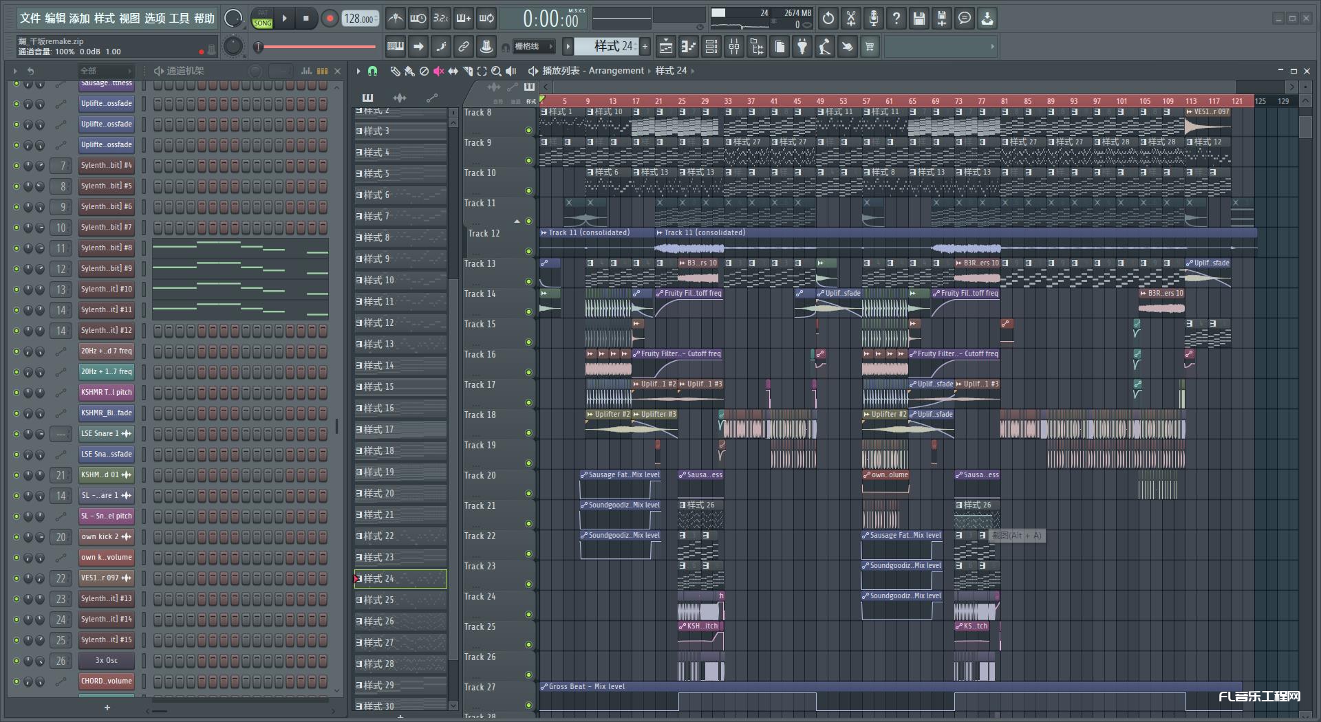Enable typing keyboard to piano icon
This screenshot has width=1321, height=722.
pos(396,47)
